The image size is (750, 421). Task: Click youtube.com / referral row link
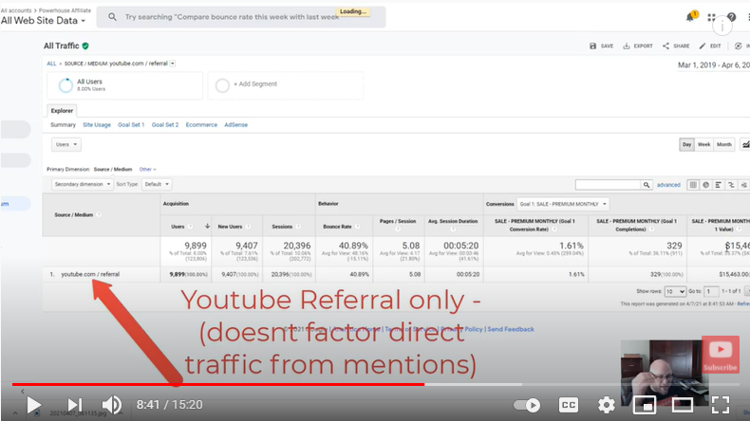click(90, 274)
